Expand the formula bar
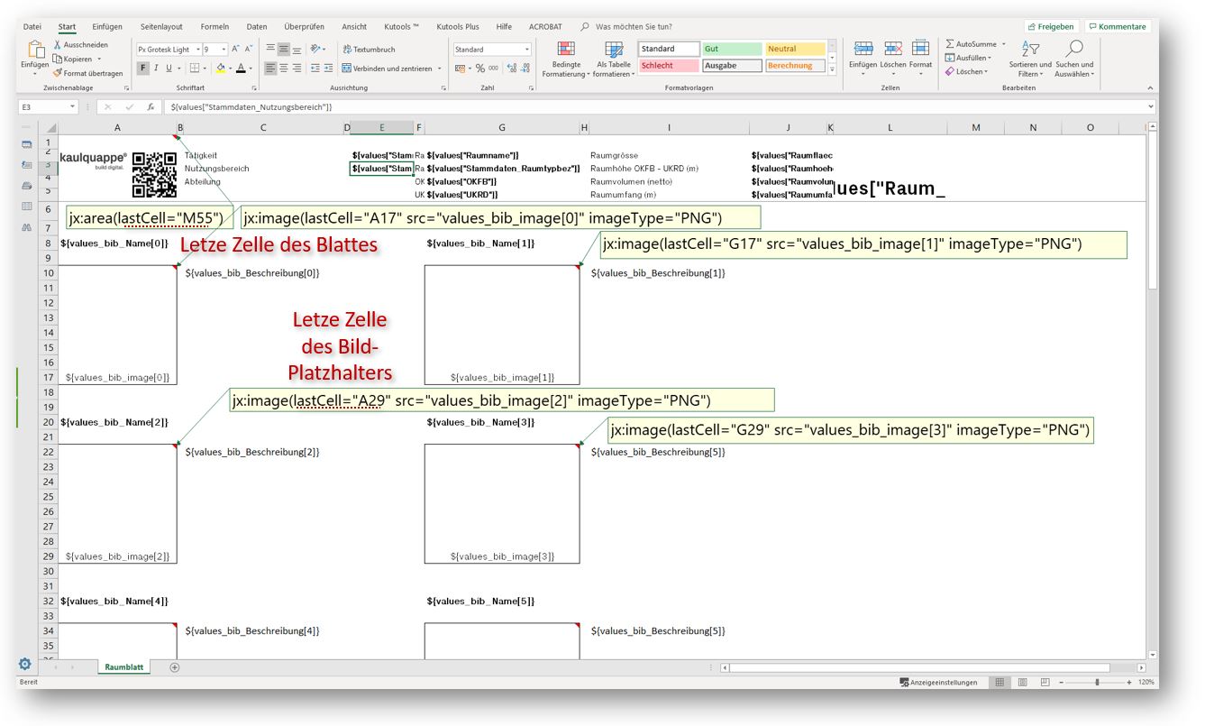1205x726 pixels. [x=1151, y=106]
